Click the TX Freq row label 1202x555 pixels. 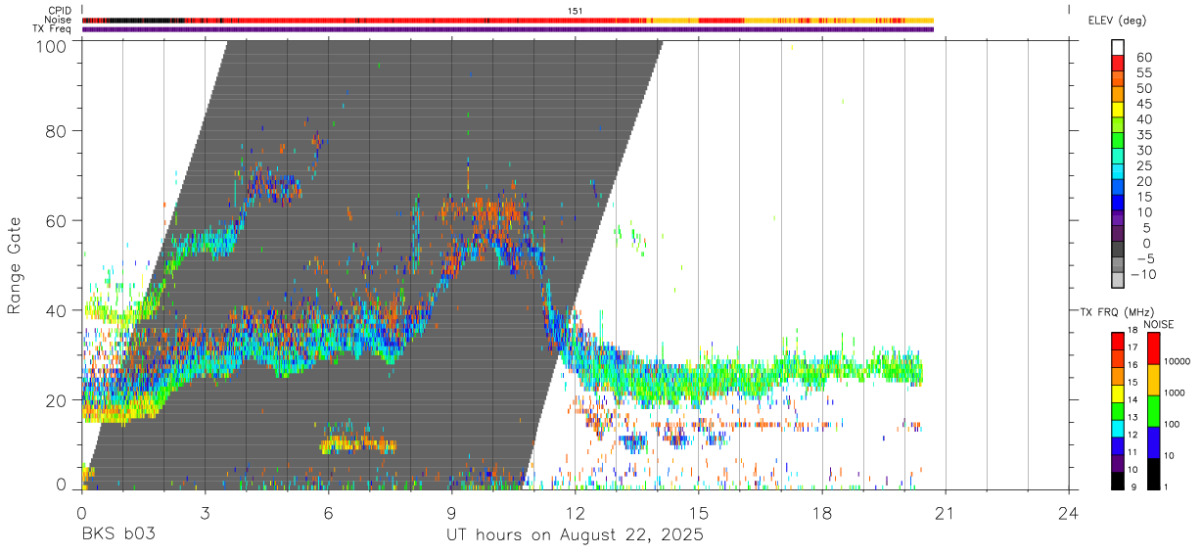tap(52, 29)
